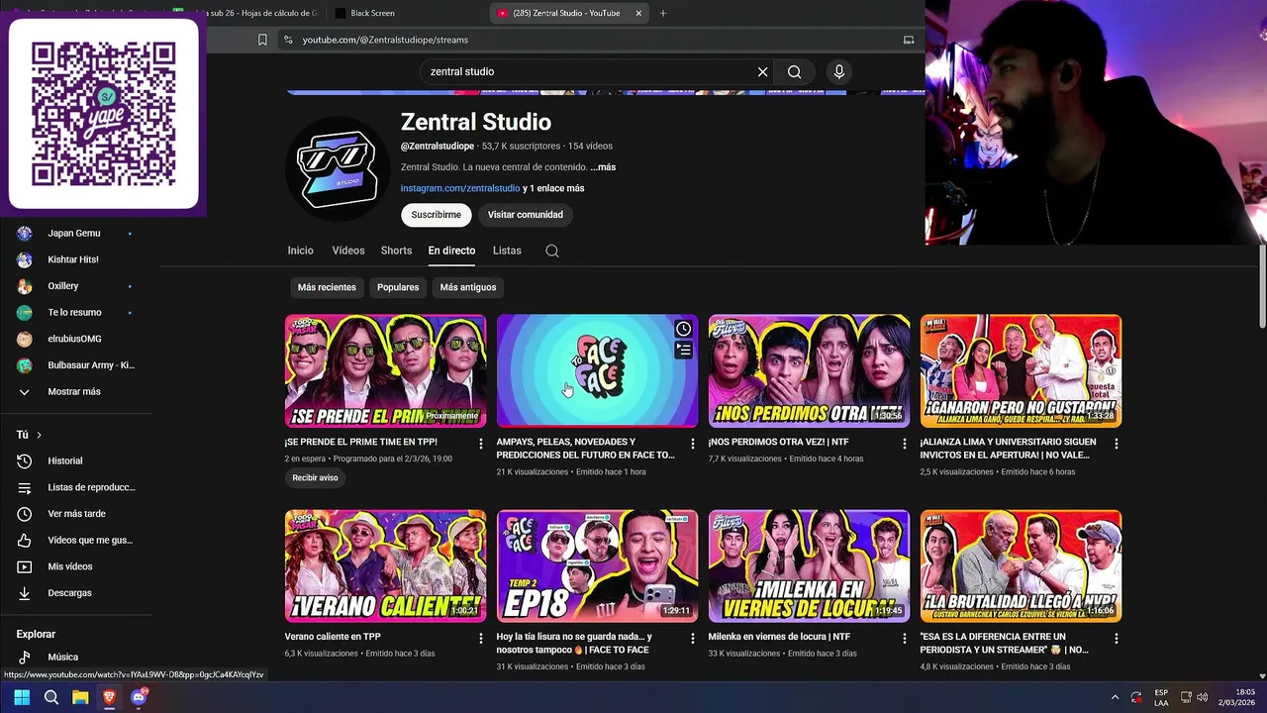Viewport: 1267px width, 713px height.
Task: Open options menu for ¡NOS PERDIMOS OTRA VEZ! video
Action: pyautogui.click(x=905, y=444)
